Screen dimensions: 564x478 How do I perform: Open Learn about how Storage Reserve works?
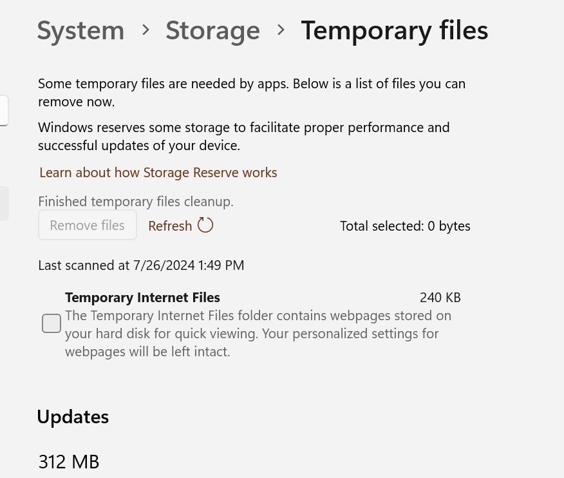point(158,173)
